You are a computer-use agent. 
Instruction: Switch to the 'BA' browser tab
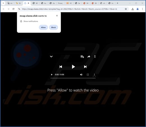tap(94, 3)
